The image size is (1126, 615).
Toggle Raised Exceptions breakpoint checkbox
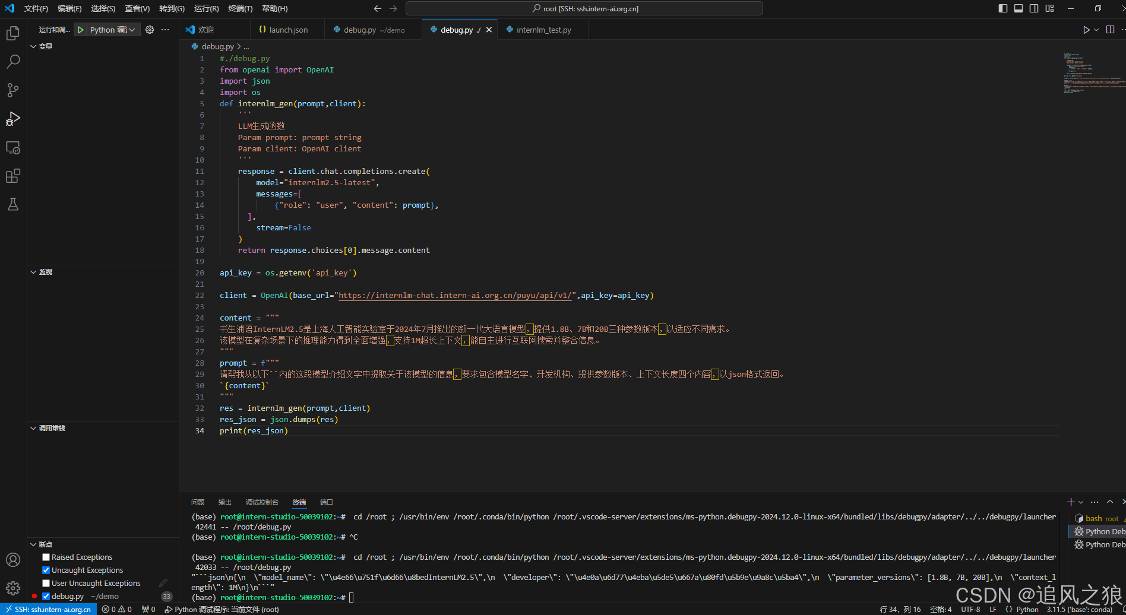(x=46, y=557)
